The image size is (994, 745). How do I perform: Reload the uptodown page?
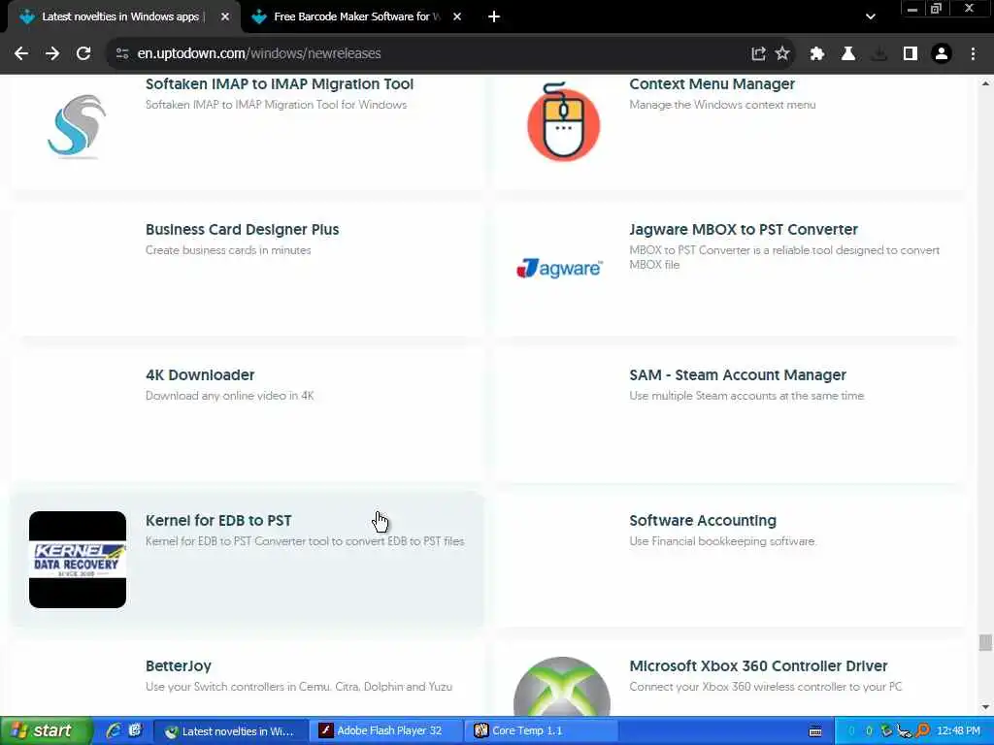[x=83, y=54]
